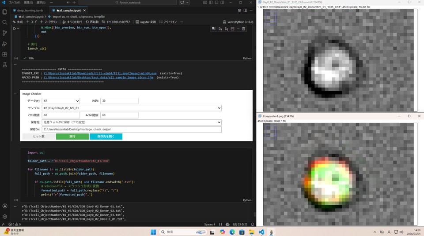This screenshot has height=236, width=424.
Task: Click 再起動 to restart the kernel
Action: point(92,22)
